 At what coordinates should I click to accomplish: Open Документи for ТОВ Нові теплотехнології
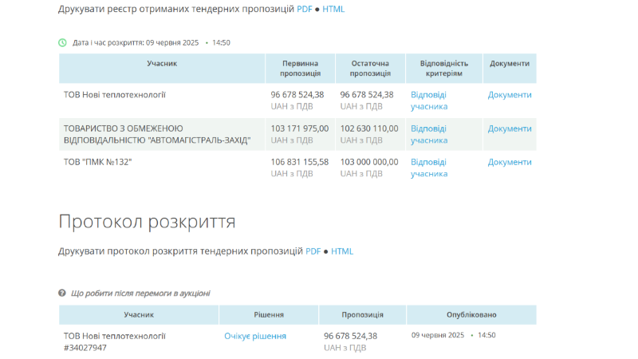coord(510,95)
